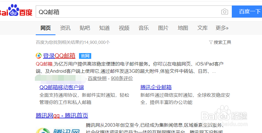Open the 地图 tab

(183, 28)
